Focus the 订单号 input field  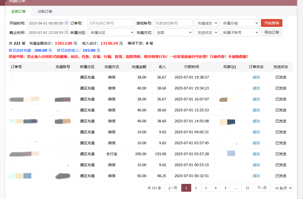[x=111, y=23]
